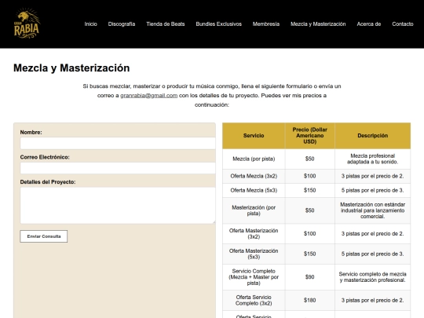Select the Oferta Masterización (5x3) cell
Image resolution: width=424 pixels, height=318 pixels.
[x=254, y=254]
